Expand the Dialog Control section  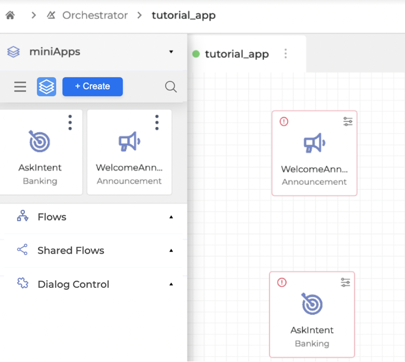(171, 284)
